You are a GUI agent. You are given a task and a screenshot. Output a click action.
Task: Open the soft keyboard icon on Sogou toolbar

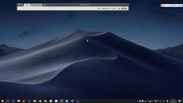click(174, 5)
